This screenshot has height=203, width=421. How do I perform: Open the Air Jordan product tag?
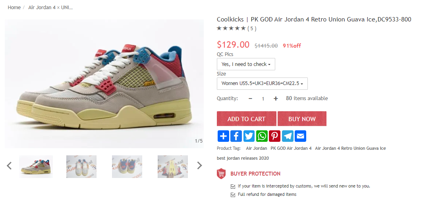click(257, 148)
